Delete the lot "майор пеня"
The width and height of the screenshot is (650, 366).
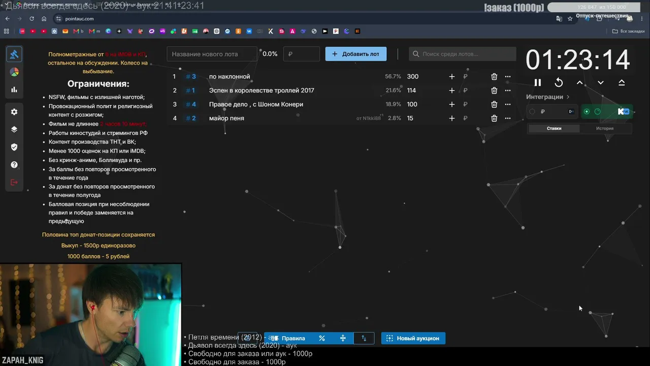pyautogui.click(x=494, y=118)
